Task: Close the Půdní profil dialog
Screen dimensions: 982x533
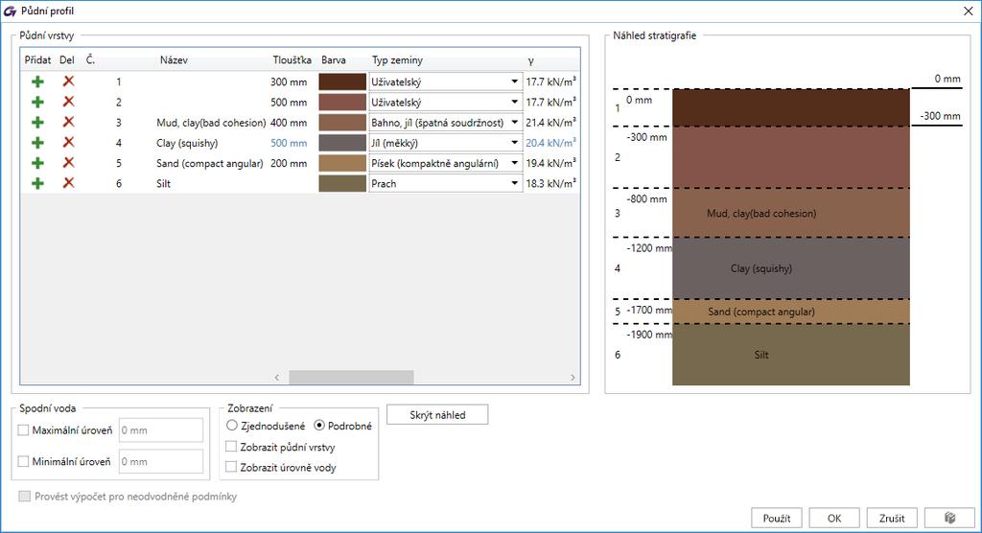Action: pos(968,12)
